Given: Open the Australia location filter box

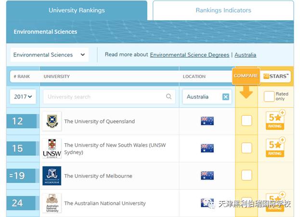Looking at the screenshot, I should (x=207, y=97).
